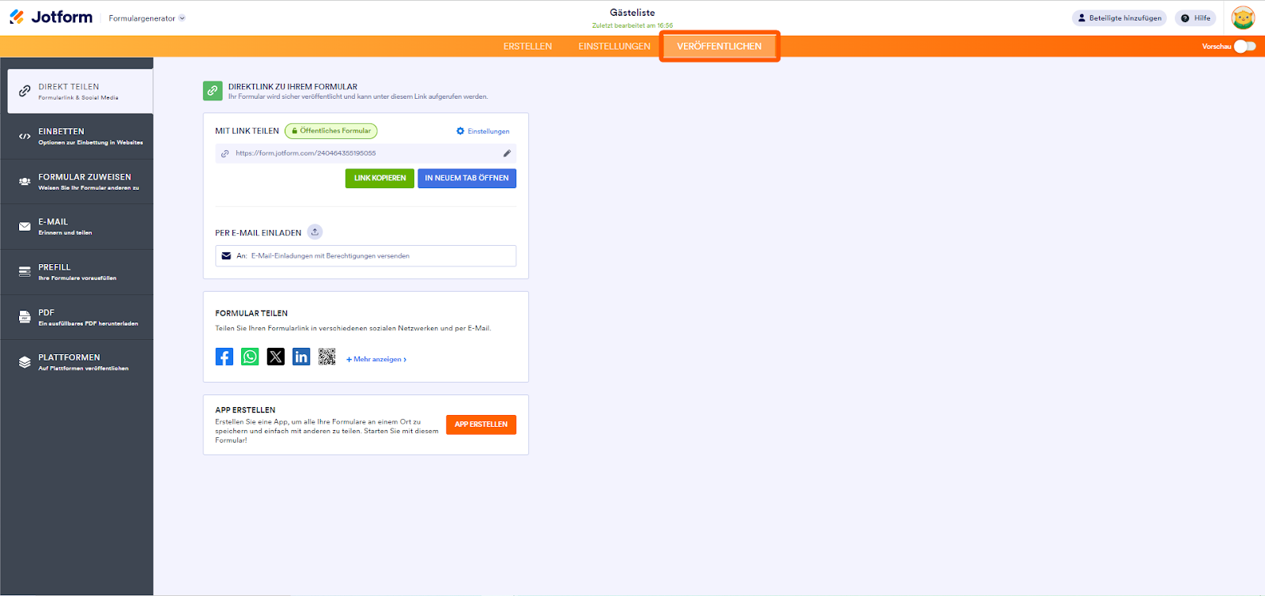Click IN NEUEM TAB ÖFFNEN button
The image size is (1265, 596).
pos(466,179)
